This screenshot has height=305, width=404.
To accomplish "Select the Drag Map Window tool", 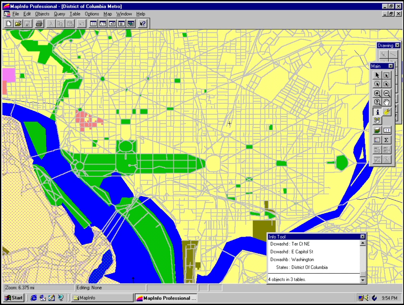I will click(x=377, y=121).
